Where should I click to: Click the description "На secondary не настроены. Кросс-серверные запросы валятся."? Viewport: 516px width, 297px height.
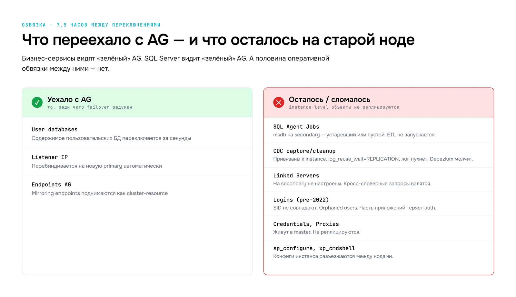352,183
